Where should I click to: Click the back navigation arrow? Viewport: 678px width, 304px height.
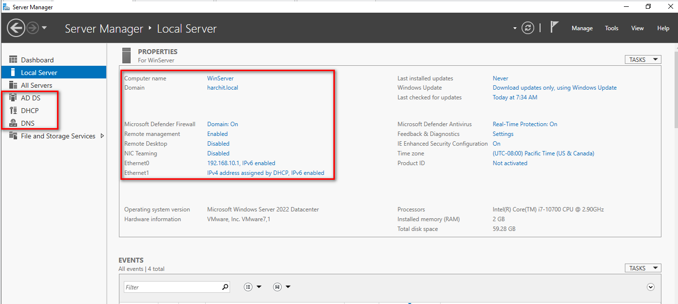16,28
